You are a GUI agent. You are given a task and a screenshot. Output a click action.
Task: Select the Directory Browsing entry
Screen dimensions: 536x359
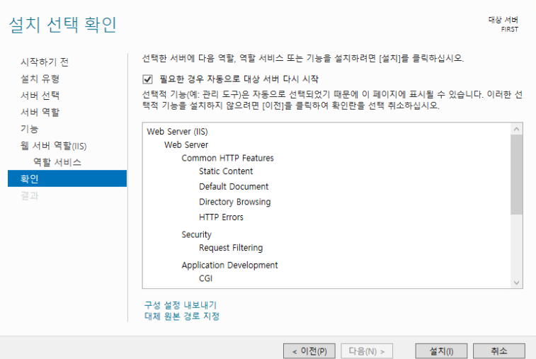click(235, 202)
